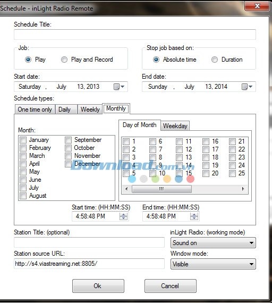
Task: Click the day list left scroll arrow
Action: click(x=126, y=189)
